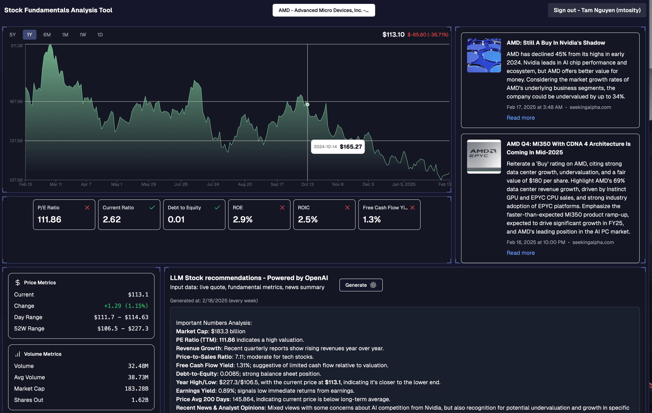Click the Avg Volume value 38.73M

point(138,377)
